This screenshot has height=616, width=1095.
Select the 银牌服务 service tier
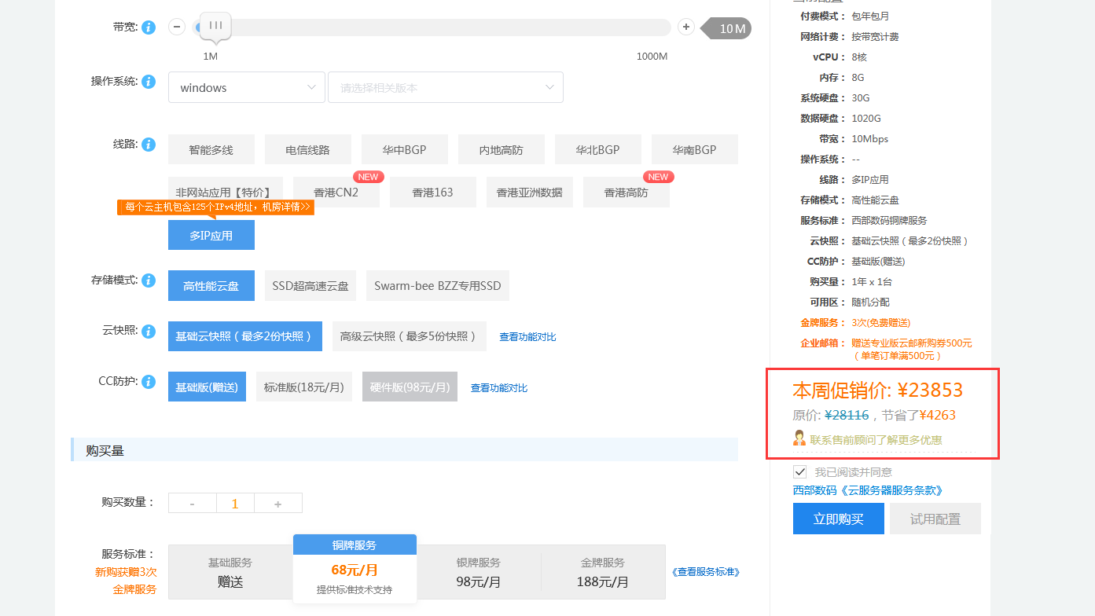[x=478, y=573]
